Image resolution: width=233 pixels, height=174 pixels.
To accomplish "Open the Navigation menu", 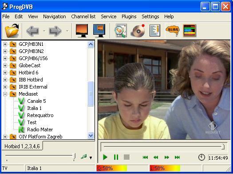I will tap(55, 16).
